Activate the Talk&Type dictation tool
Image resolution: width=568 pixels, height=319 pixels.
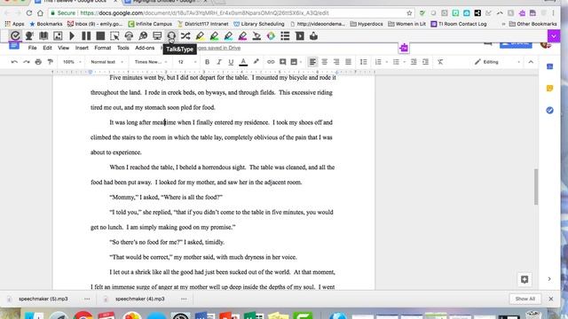171,35
